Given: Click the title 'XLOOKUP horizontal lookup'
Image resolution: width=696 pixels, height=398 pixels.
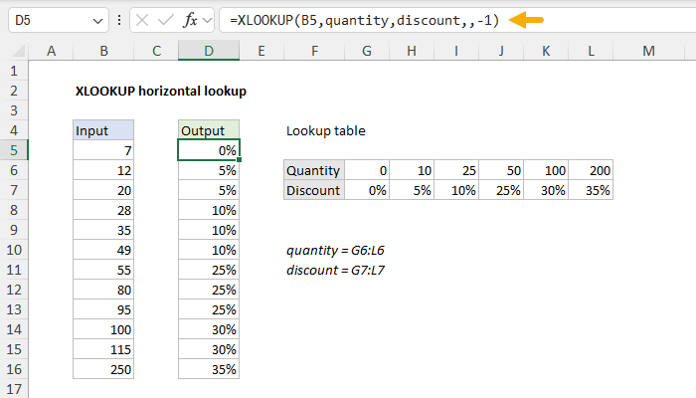Looking at the screenshot, I should [x=161, y=92].
